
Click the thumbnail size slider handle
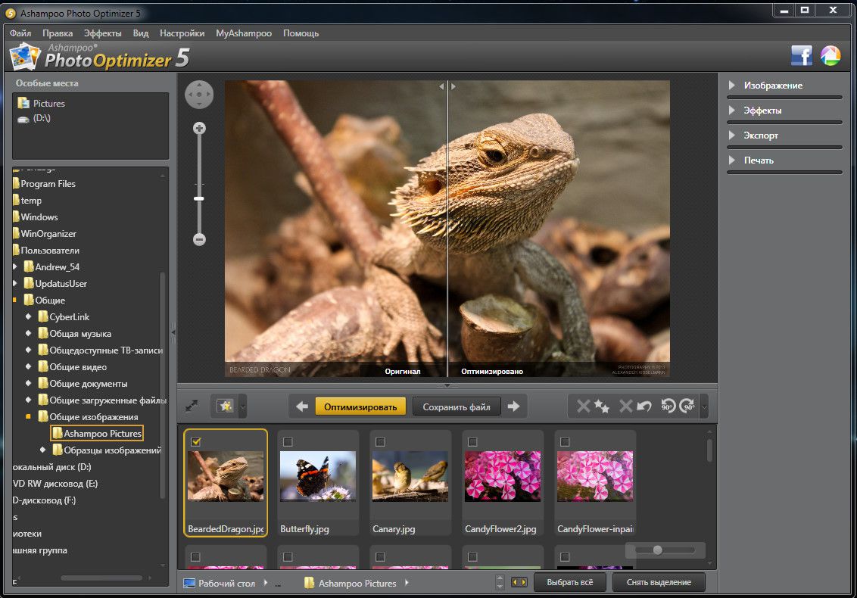point(657,550)
